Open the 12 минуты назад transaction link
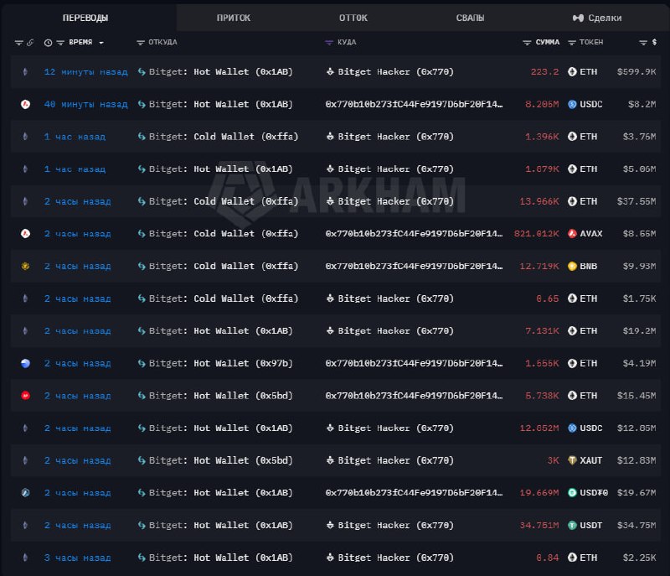The width and height of the screenshot is (670, 576). (x=85, y=72)
